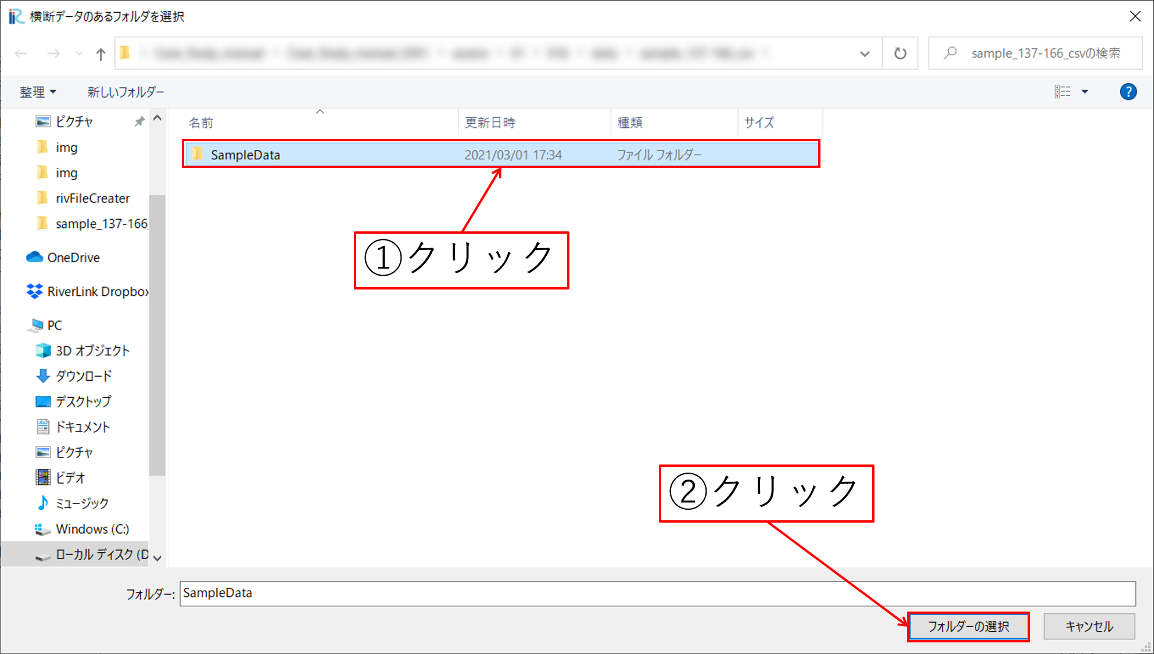This screenshot has width=1154, height=654.
Task: Unpin ピクチャ using the pin icon
Action: [139, 121]
